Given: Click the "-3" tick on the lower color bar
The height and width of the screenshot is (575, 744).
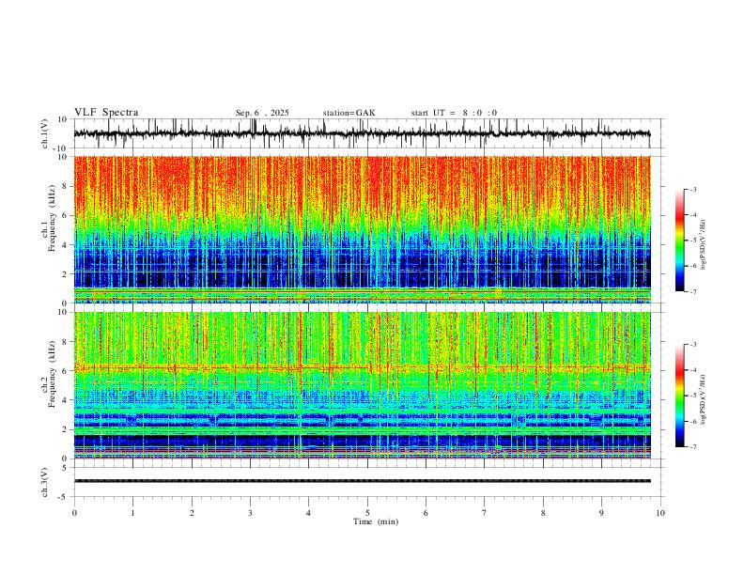Looking at the screenshot, I should point(693,345).
